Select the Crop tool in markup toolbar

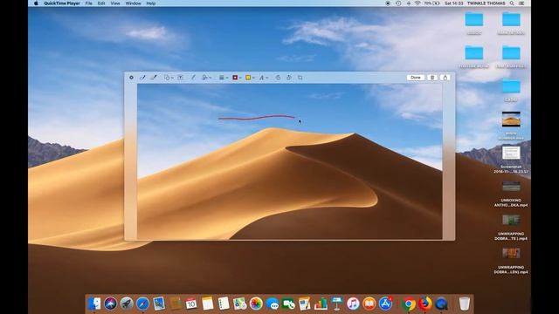tap(300, 78)
